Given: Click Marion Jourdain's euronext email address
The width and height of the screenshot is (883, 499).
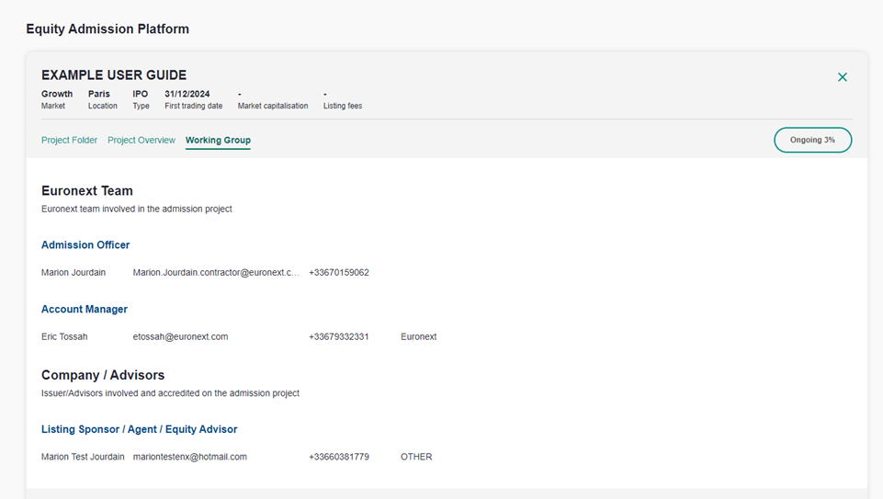Looking at the screenshot, I should coord(216,273).
